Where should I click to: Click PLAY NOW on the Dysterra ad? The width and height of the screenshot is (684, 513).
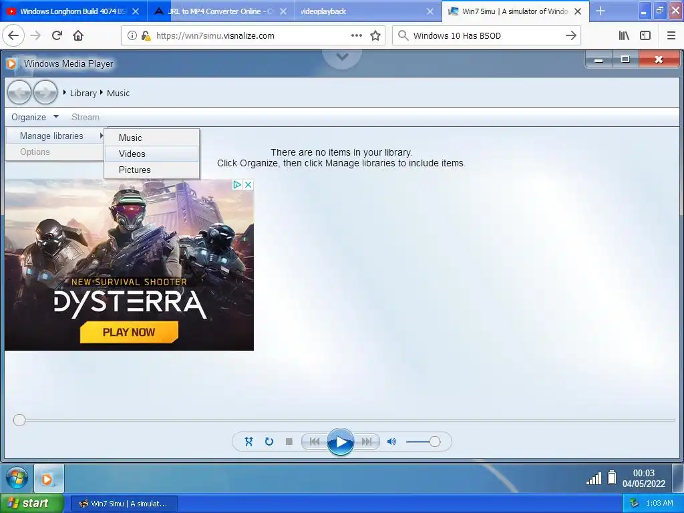tap(129, 332)
